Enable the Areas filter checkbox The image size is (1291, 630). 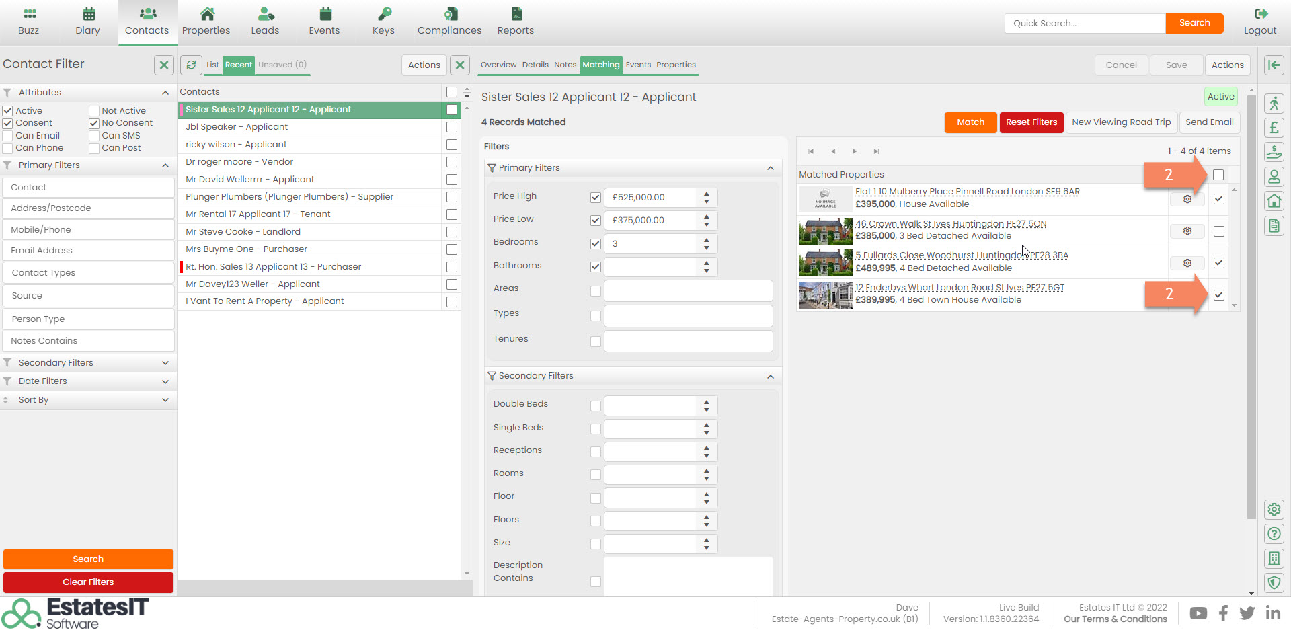coord(595,291)
